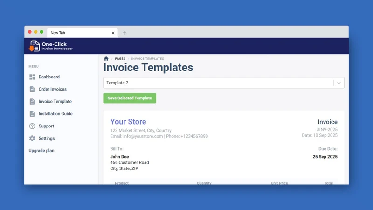Image resolution: width=373 pixels, height=210 pixels.
Task: Click the John Doe customer name
Action: tap(119, 157)
